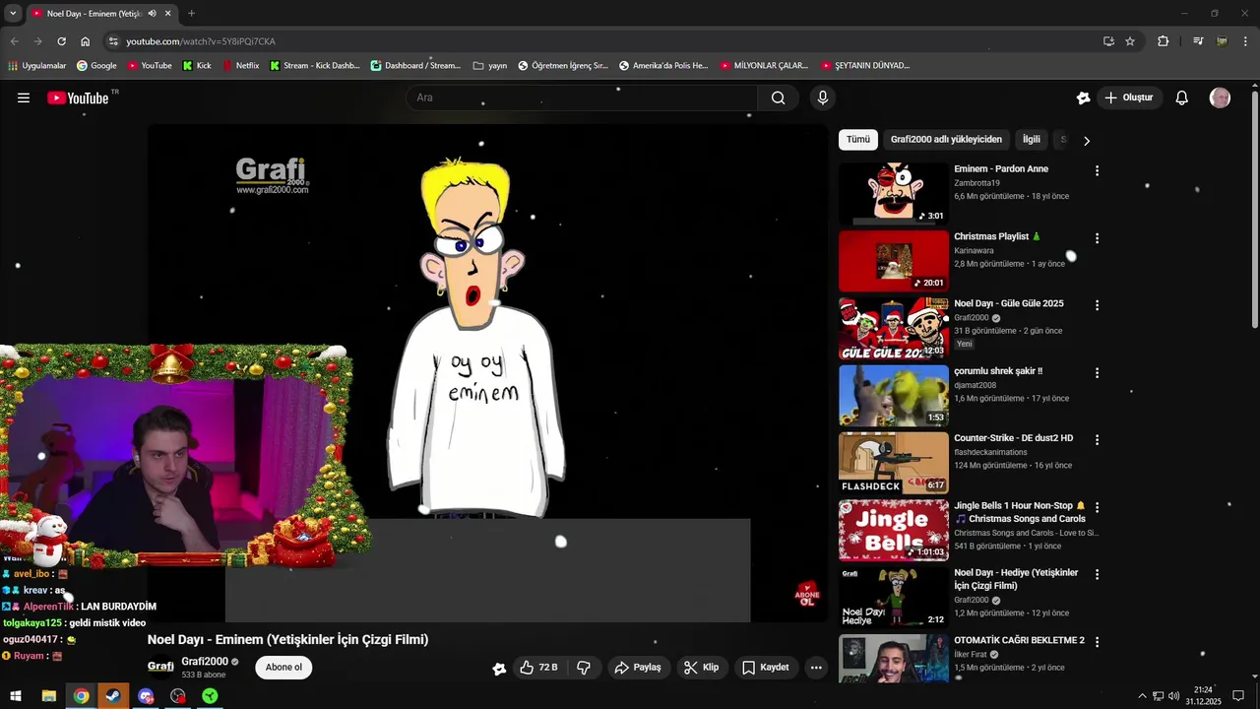This screenshot has width=1260, height=709.
Task: Open options for Christmas Playlist video
Action: pos(1097,238)
